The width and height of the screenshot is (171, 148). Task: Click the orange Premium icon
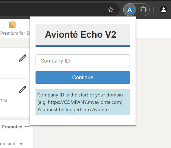pos(12,25)
